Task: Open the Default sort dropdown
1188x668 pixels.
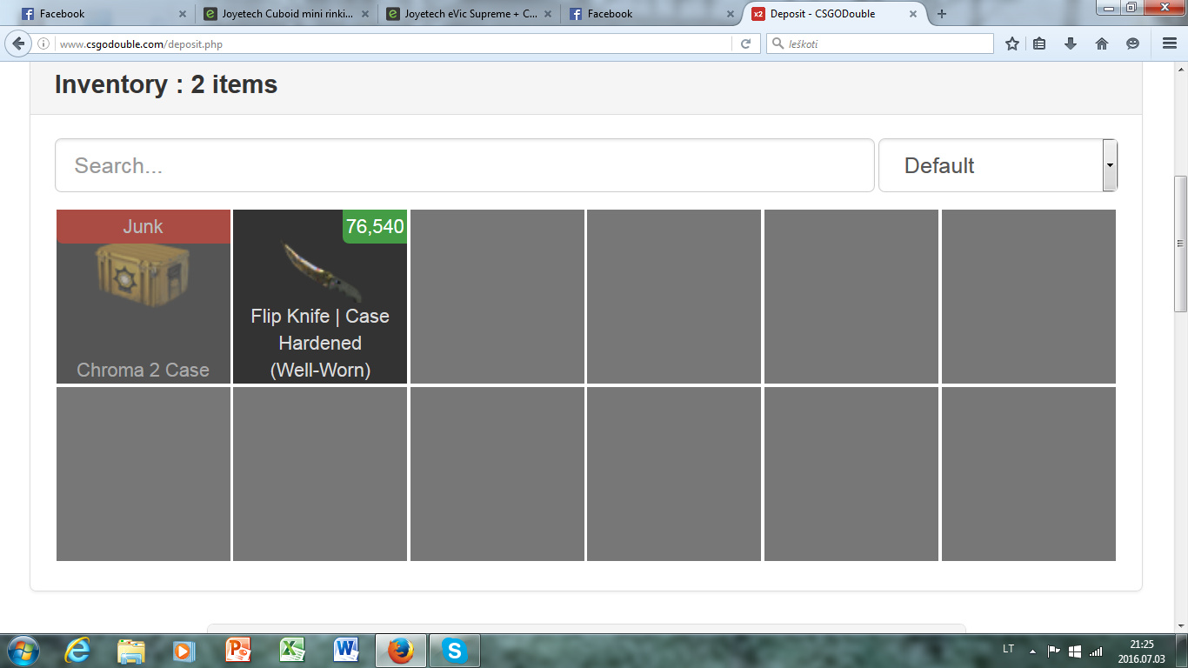Action: [x=998, y=165]
